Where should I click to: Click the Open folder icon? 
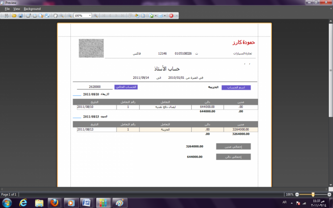pos(15,16)
